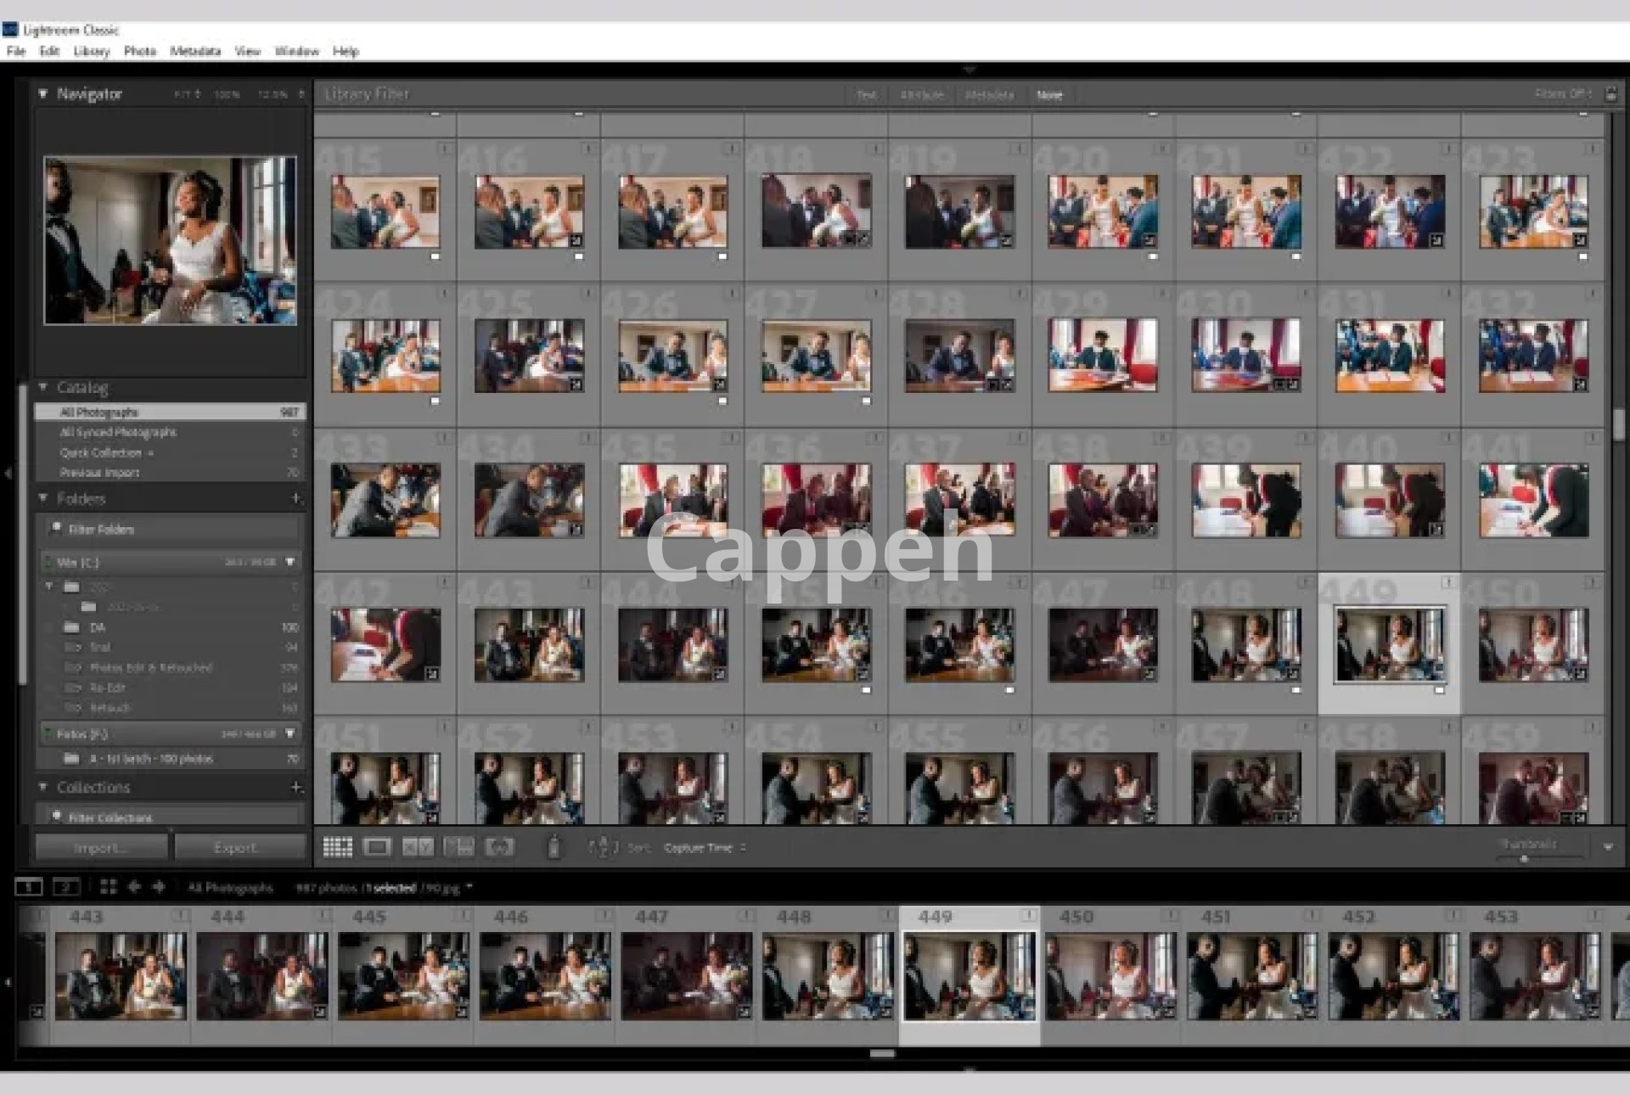The image size is (1630, 1095).
Task: Adjust the Thumbnails size slider
Action: (1524, 859)
